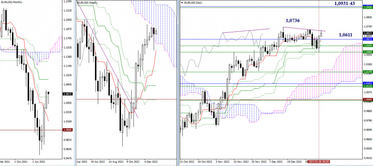
Task: Select the green 1.0480 level tag
Action: (x=367, y=52)
